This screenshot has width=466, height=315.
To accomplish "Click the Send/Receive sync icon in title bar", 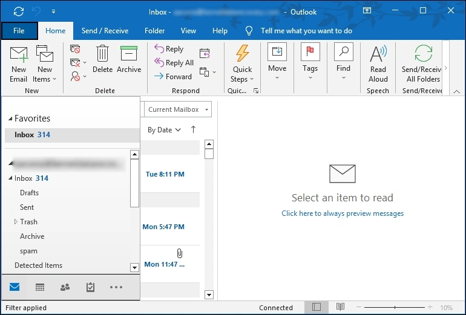I will point(18,11).
